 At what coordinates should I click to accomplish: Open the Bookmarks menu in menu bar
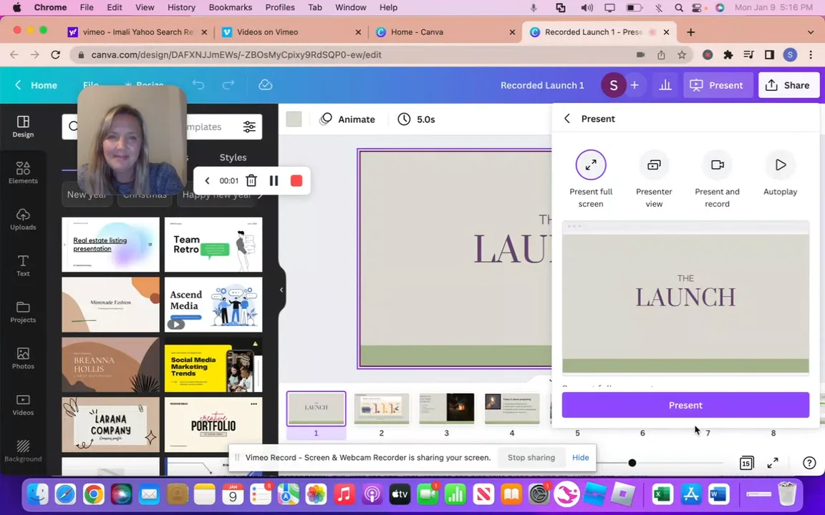tap(231, 7)
